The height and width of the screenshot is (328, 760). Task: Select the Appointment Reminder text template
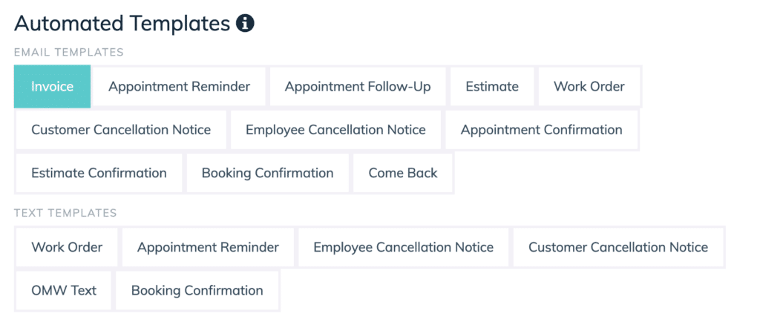pos(208,247)
